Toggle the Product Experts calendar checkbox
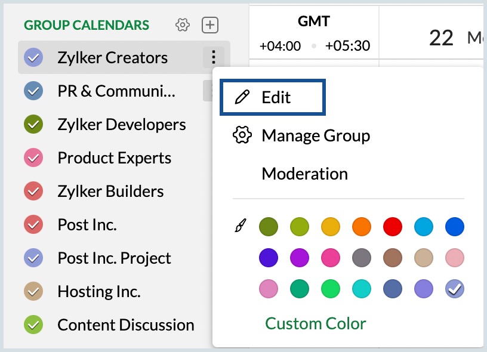Image resolution: width=487 pixels, height=352 pixels. pyautogui.click(x=32, y=158)
